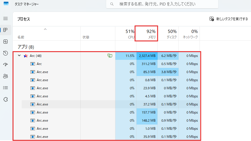Click the 6.2 MB/秒 disk cell

coord(168,56)
